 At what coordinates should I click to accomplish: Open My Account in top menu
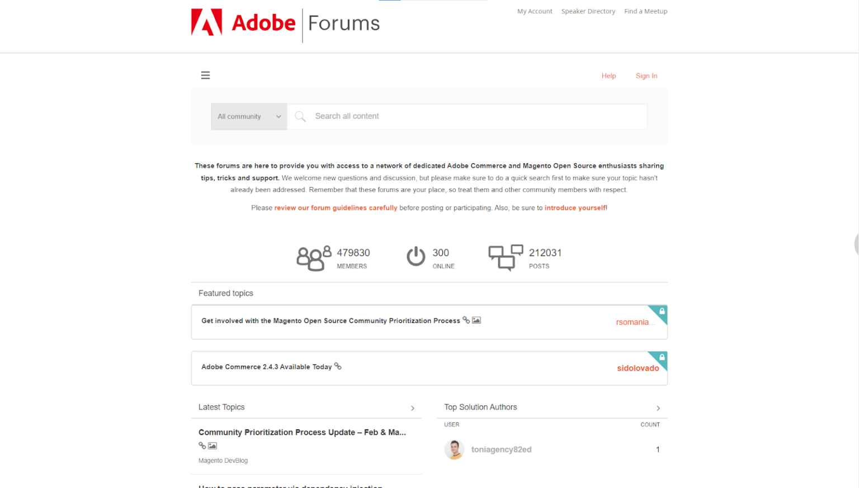coord(535,11)
